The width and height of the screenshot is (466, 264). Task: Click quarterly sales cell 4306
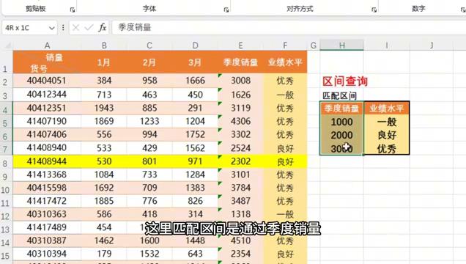(x=240, y=121)
